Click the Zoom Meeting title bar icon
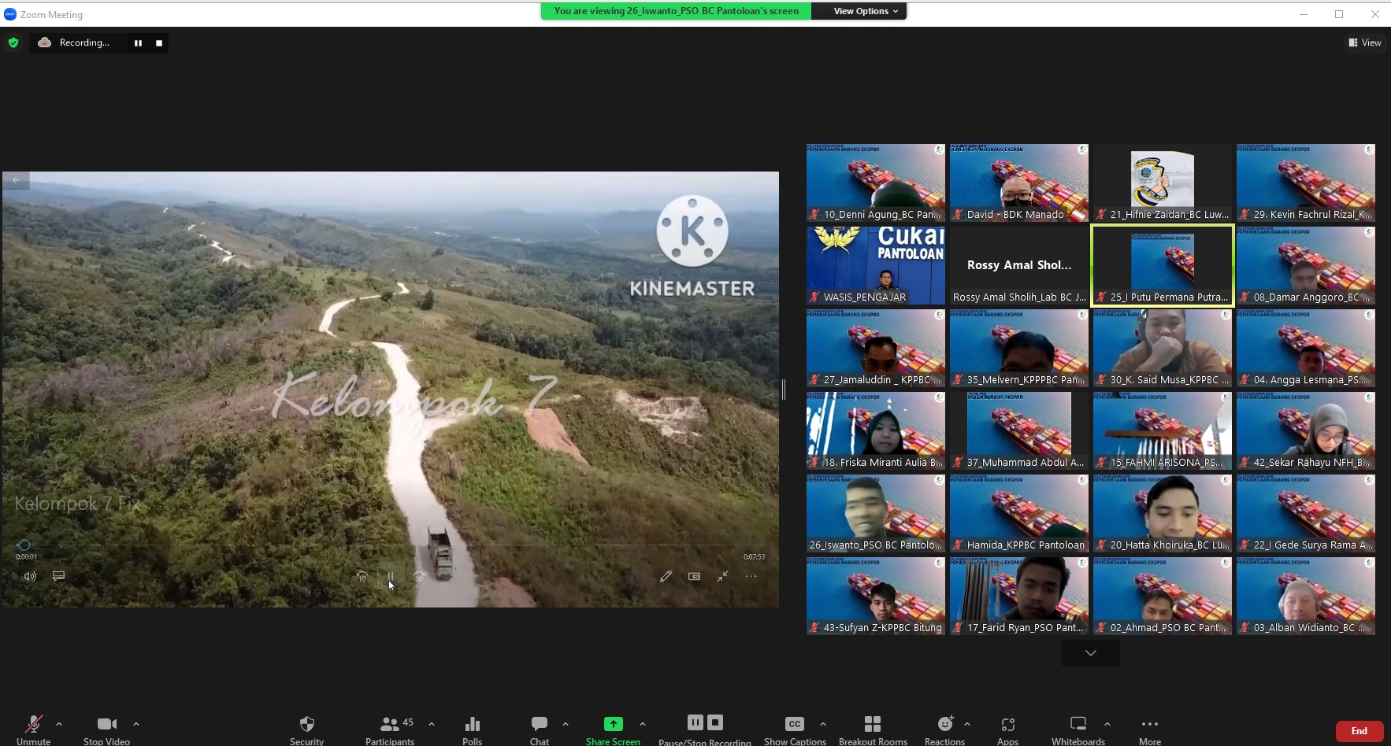This screenshot has height=746, width=1391. 10,14
